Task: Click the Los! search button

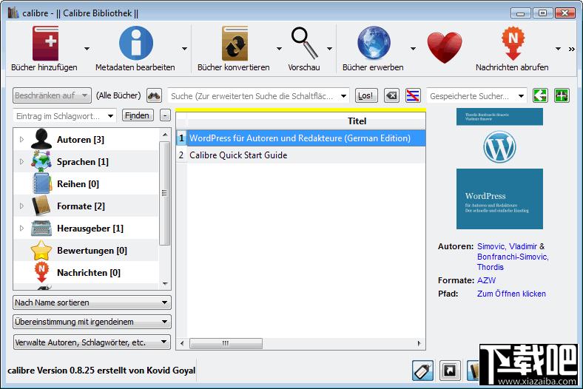Action: point(366,96)
